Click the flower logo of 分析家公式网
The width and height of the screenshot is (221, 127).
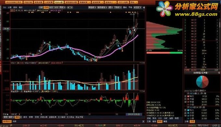tap(165, 9)
